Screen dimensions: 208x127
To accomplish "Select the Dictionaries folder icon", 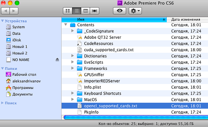I will coord(80,56).
